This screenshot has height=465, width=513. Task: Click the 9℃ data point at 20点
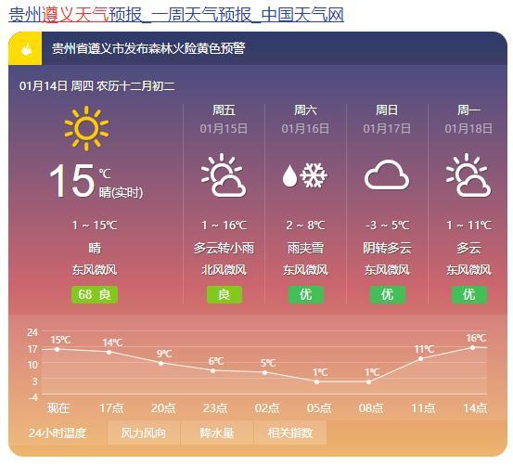(160, 363)
